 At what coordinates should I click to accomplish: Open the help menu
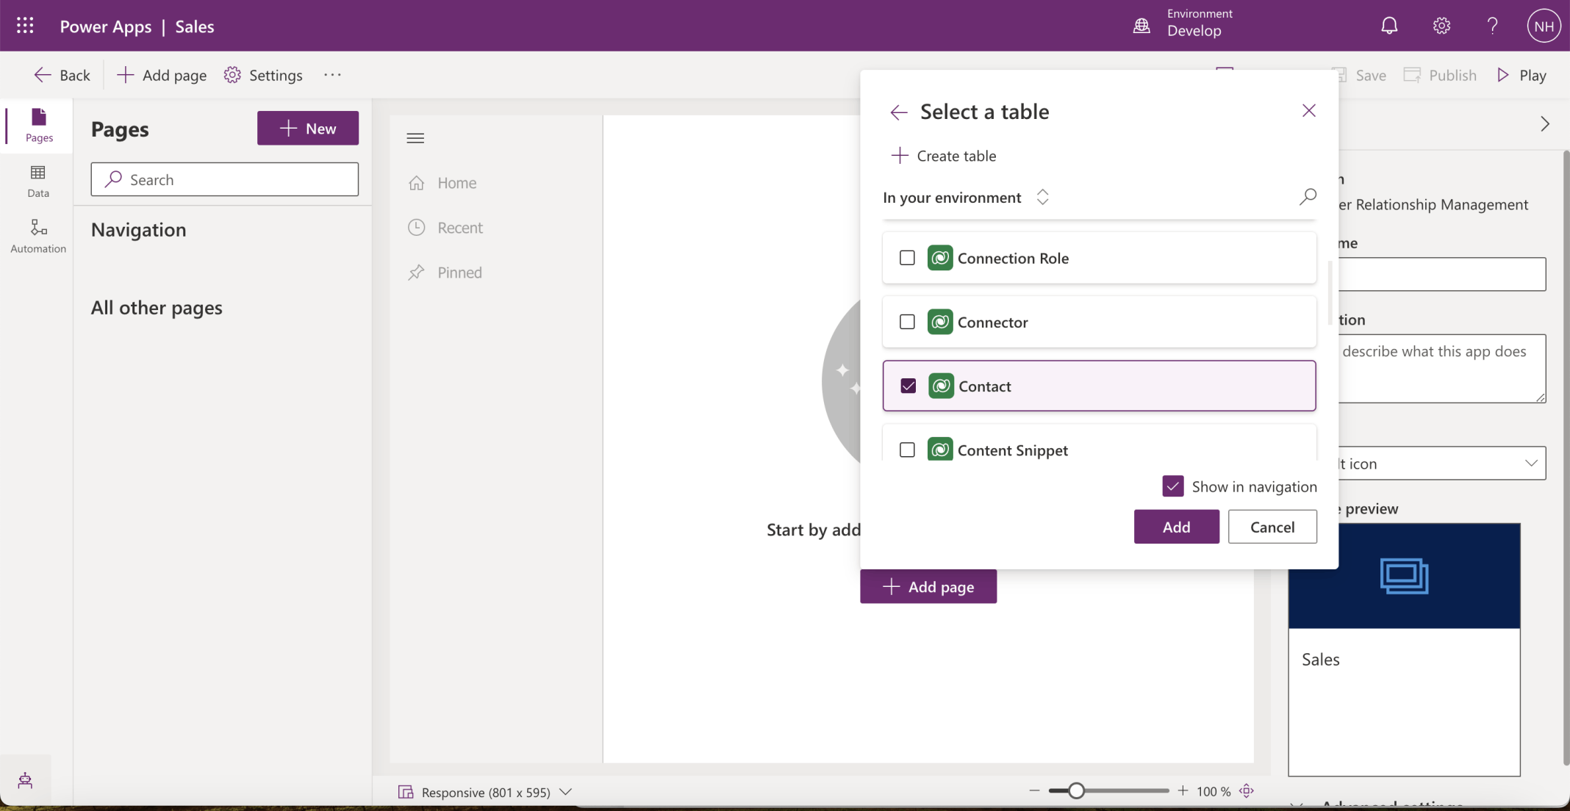click(1491, 25)
